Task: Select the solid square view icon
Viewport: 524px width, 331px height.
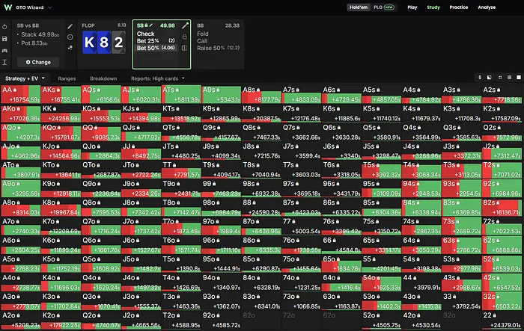Action: click(519, 78)
